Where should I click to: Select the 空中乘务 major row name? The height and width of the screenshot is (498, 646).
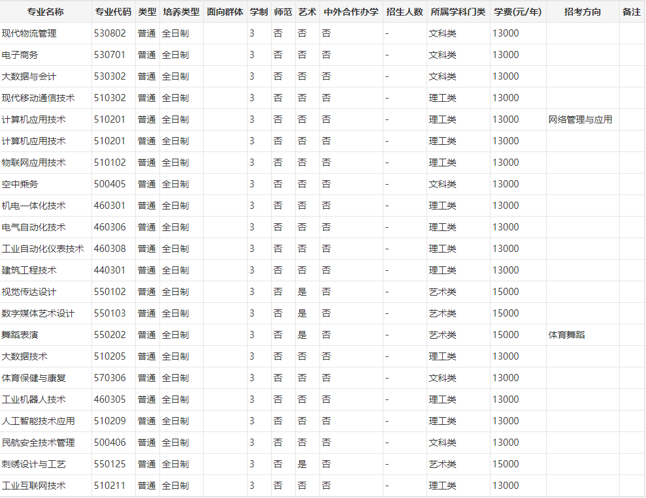[20, 184]
